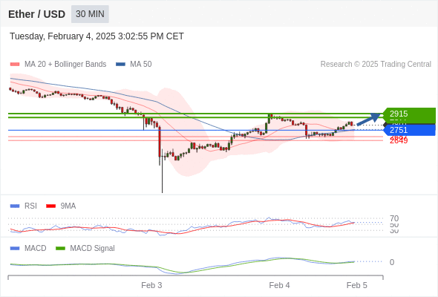Select the MA 50 blue legend swatch
The height and width of the screenshot is (297, 438).
(x=120, y=65)
